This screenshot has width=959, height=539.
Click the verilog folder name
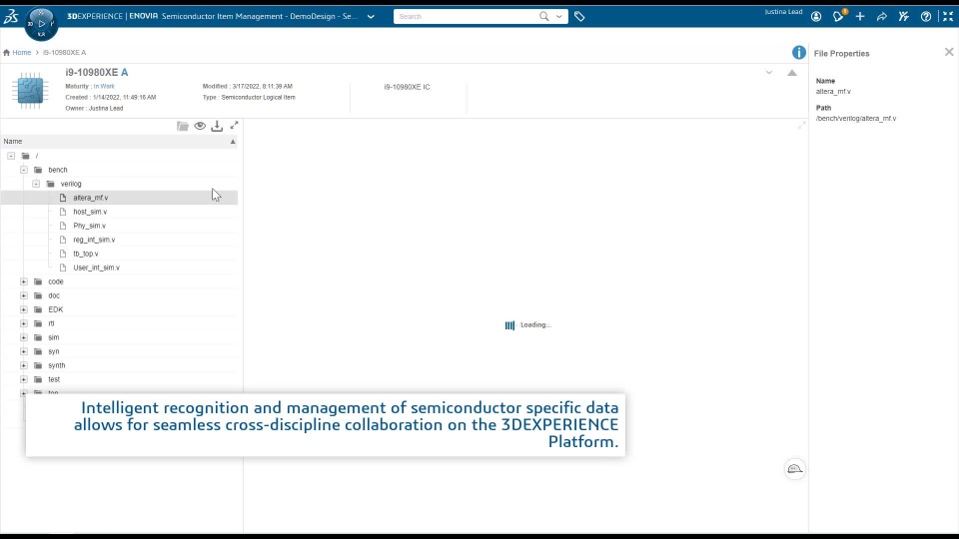point(71,184)
